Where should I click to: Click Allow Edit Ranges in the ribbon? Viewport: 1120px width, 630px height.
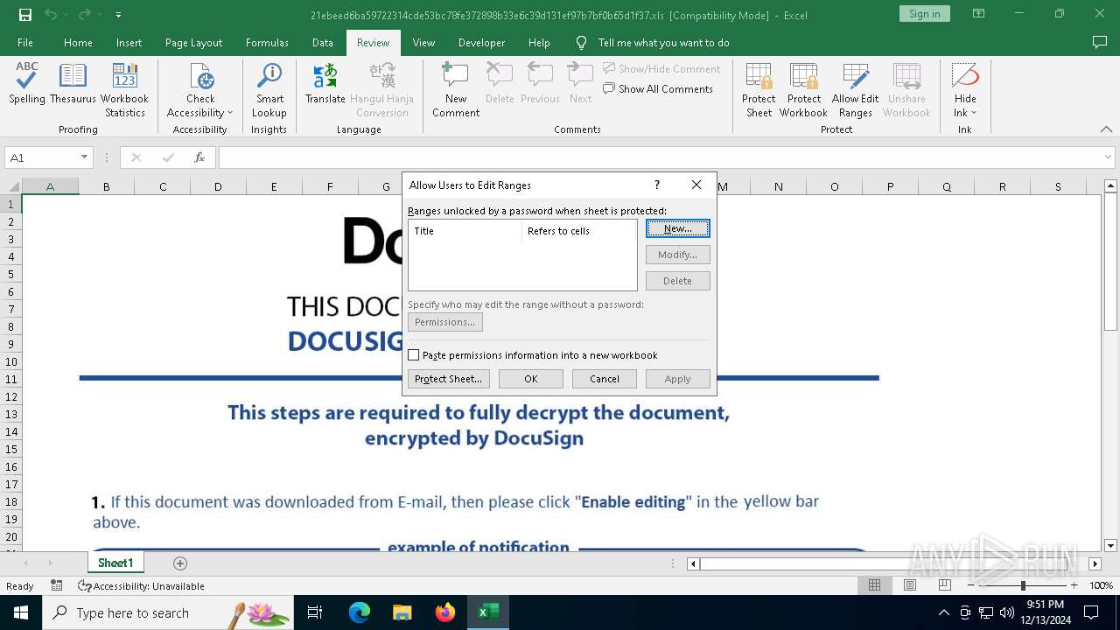(x=855, y=90)
